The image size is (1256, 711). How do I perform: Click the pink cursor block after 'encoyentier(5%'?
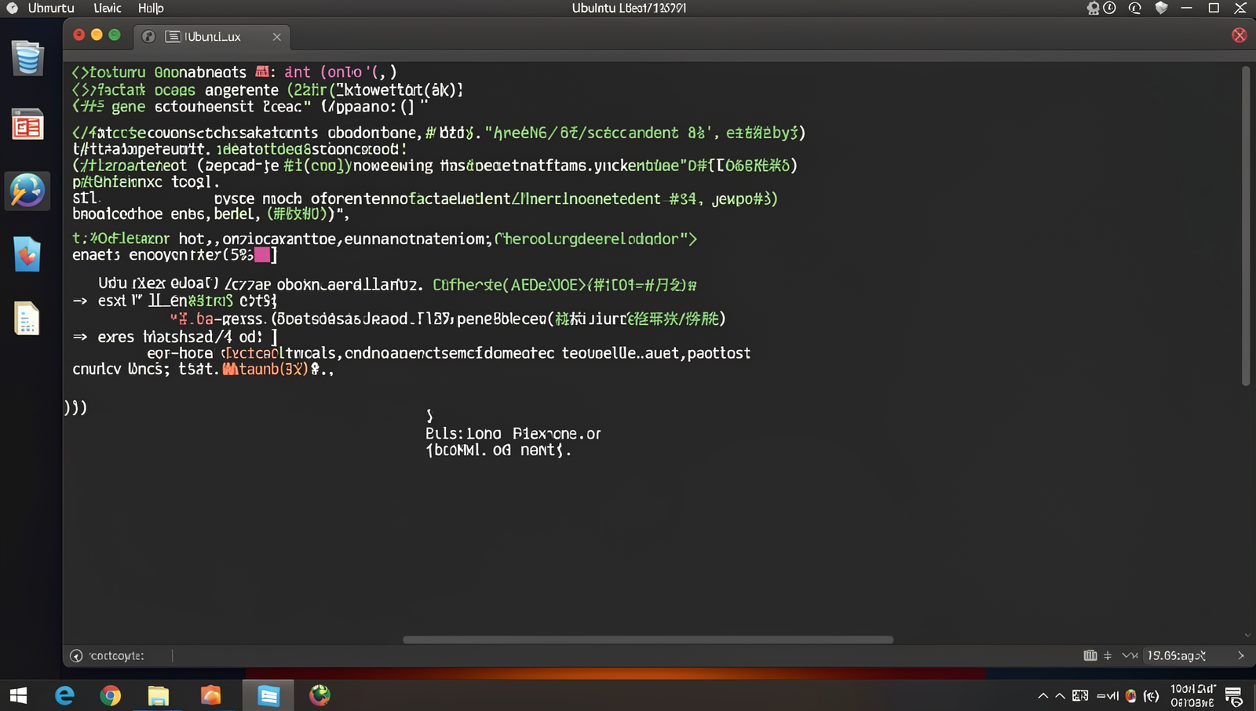tap(262, 255)
